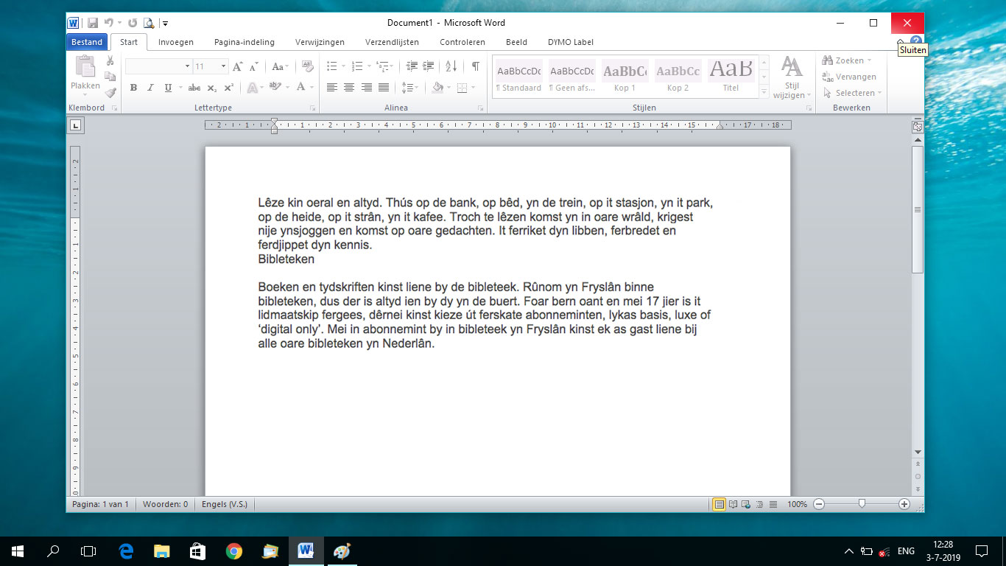Toggle Bold formatting in Lettertype group
Screen dimensions: 1006x566
click(133, 88)
